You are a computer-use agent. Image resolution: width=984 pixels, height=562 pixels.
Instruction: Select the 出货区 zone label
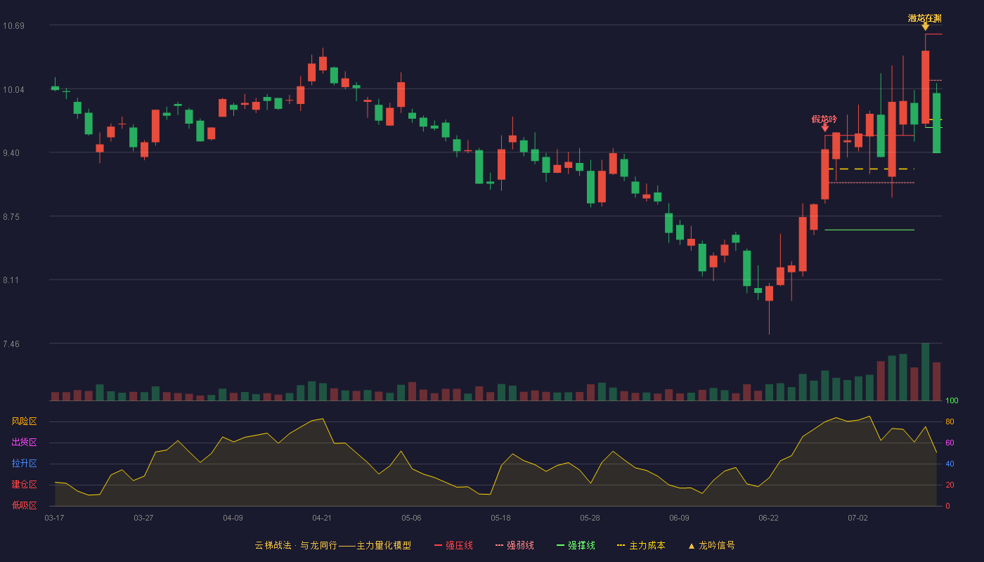pyautogui.click(x=24, y=443)
